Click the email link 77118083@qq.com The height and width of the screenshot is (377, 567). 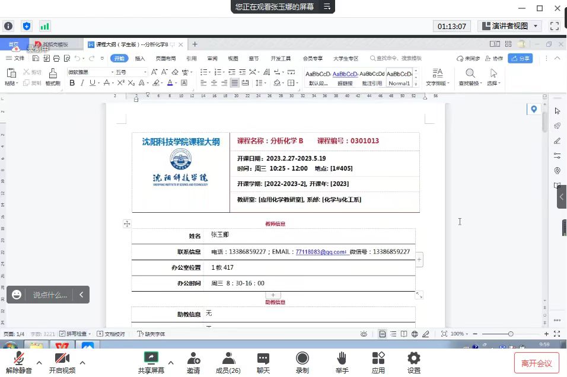321,252
